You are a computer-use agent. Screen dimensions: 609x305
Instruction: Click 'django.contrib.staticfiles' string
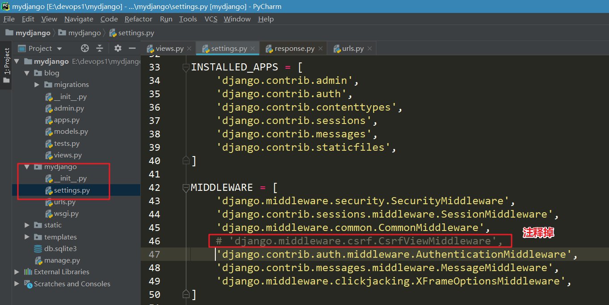tap(303, 147)
